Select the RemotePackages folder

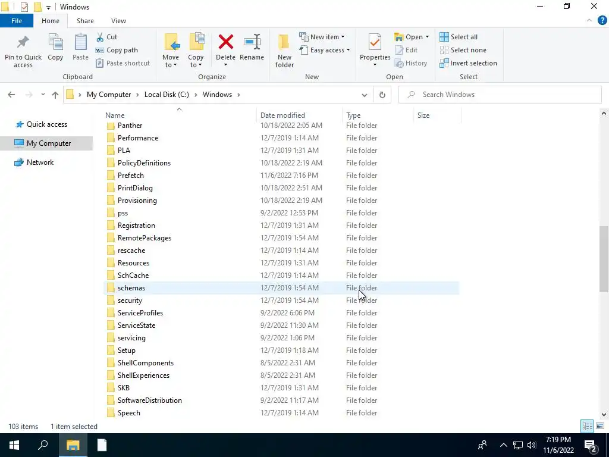[x=281, y=238]
